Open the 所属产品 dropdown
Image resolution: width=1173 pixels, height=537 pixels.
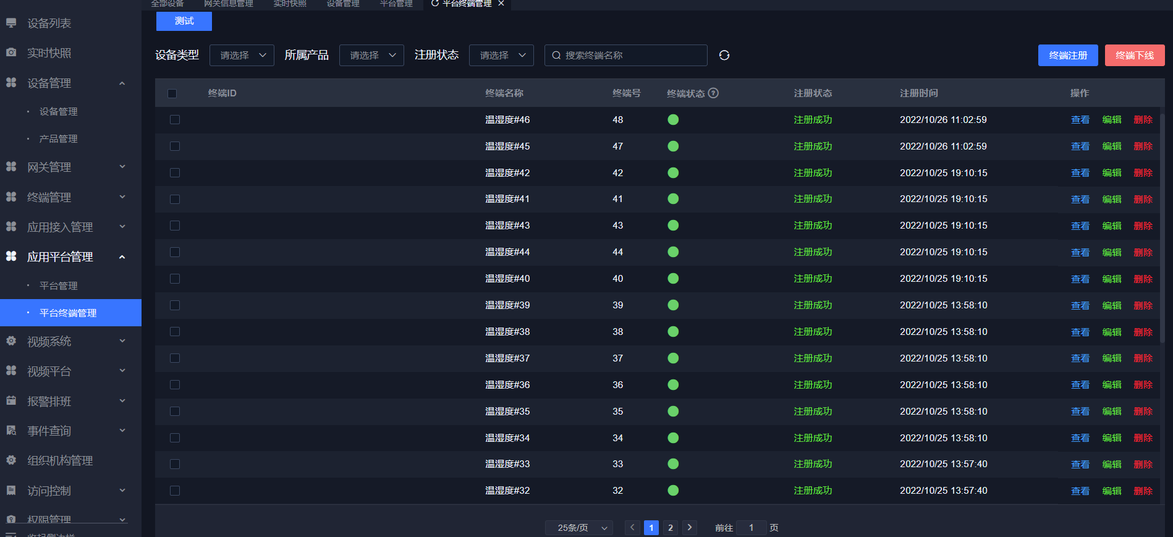coord(371,55)
